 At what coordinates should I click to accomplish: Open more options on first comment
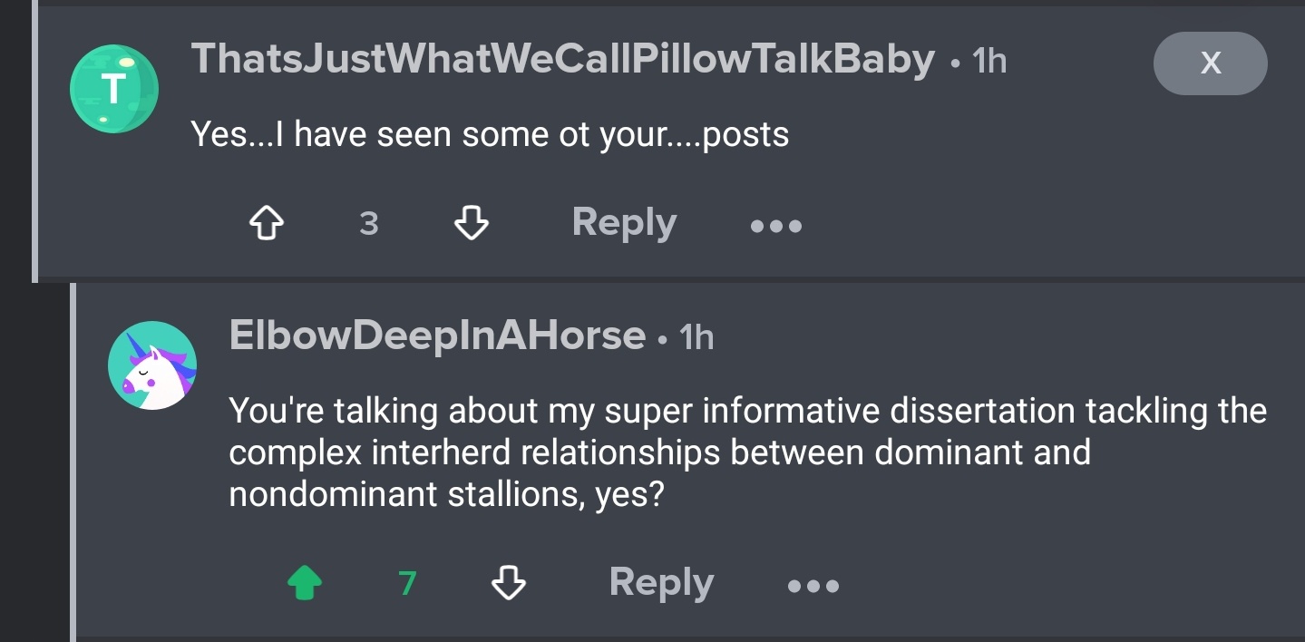click(776, 226)
